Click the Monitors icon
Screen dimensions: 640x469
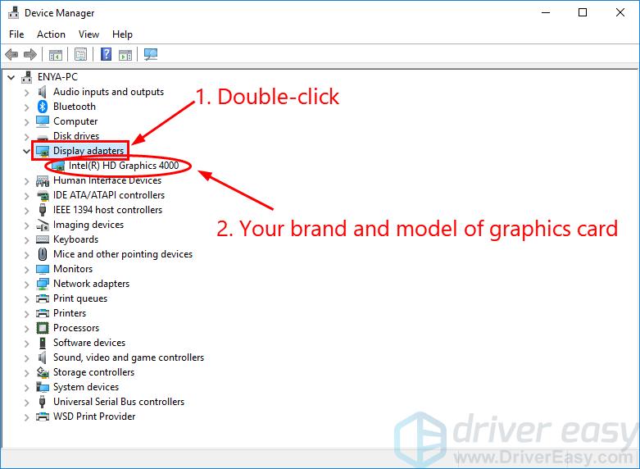pyautogui.click(x=43, y=269)
